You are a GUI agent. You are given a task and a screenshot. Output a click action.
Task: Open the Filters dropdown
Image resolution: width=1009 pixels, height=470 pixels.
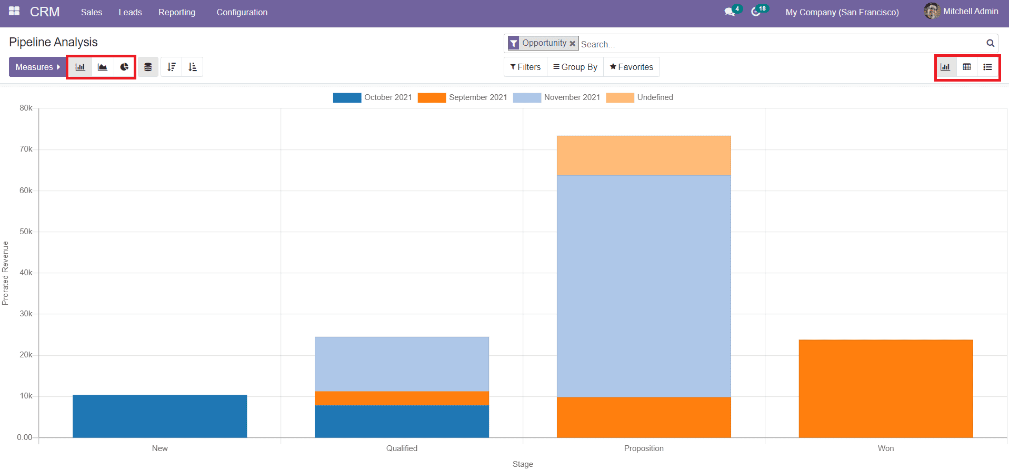coord(525,67)
